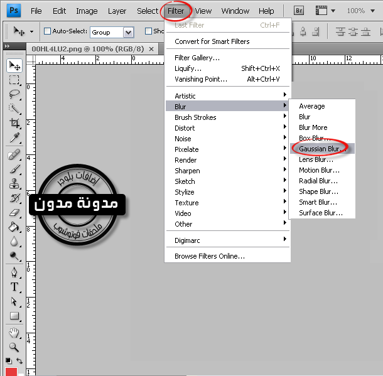Select the Paint Bucket tool
383x376 pixels.
pyautogui.click(x=14, y=227)
